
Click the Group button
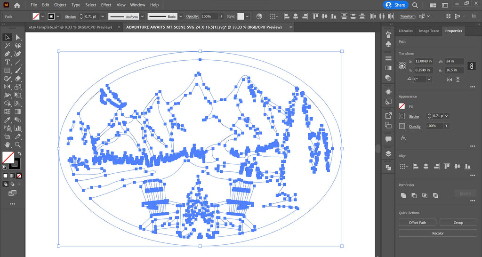(458, 223)
